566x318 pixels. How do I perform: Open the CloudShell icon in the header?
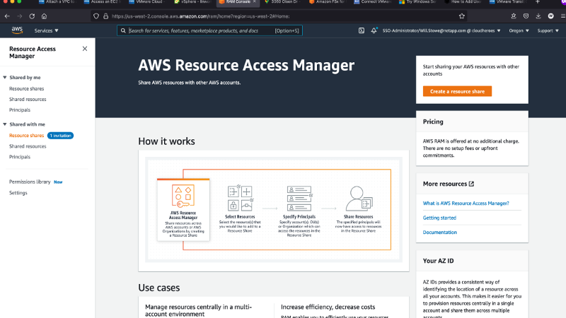362,30
